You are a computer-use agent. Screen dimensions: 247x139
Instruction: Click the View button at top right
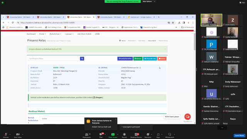pos(242,3)
